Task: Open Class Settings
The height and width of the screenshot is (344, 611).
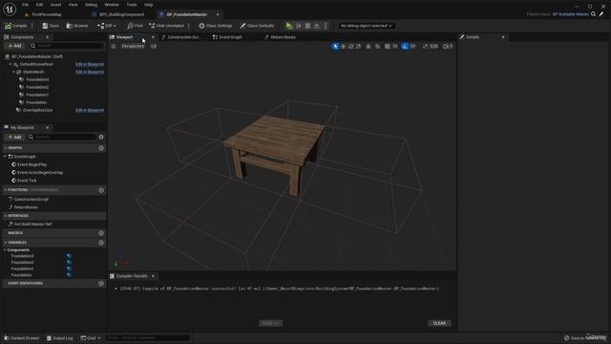Action: coord(216,26)
